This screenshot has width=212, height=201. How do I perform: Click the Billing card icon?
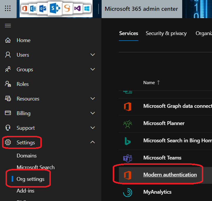8,113
